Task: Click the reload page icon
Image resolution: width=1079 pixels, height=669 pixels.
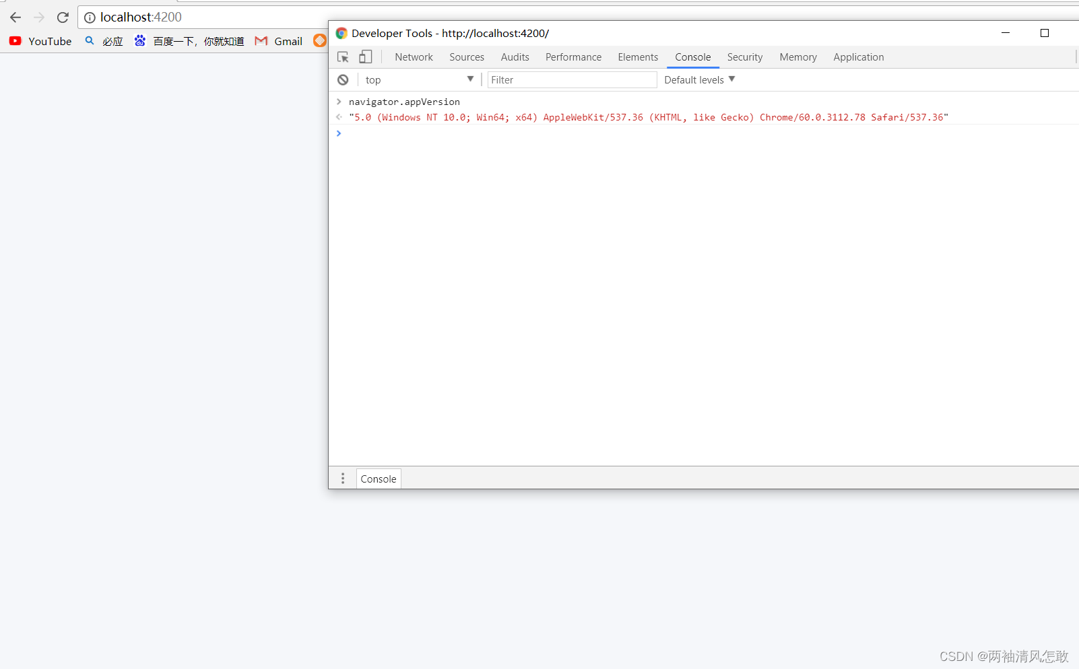Action: [63, 17]
